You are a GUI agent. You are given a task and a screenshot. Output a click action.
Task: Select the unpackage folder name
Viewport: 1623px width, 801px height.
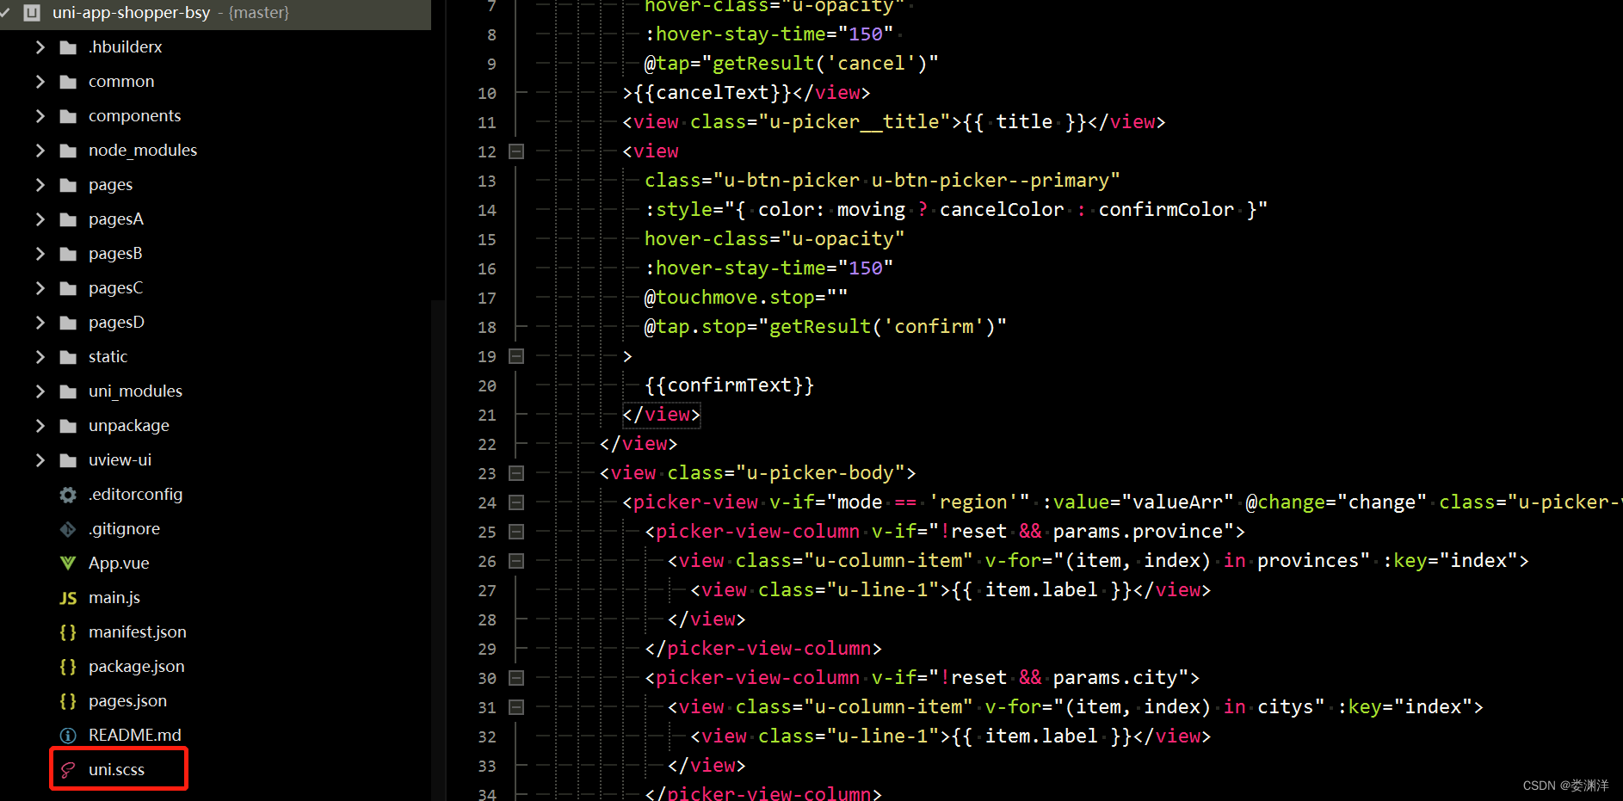pos(129,426)
